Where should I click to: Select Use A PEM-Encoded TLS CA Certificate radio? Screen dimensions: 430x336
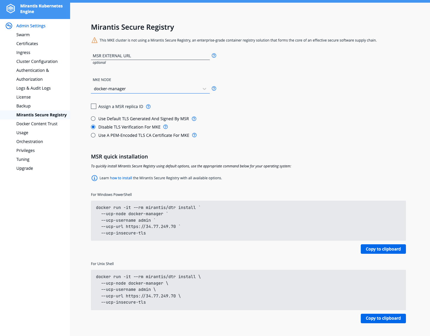93,135
